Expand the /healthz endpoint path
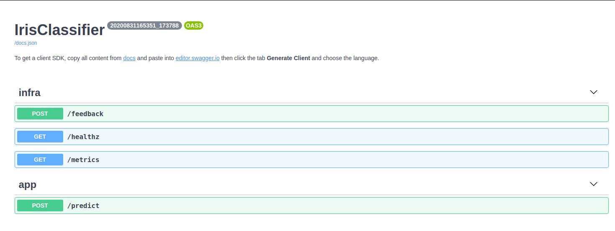Viewport: 615px width, 231px height. (83, 137)
